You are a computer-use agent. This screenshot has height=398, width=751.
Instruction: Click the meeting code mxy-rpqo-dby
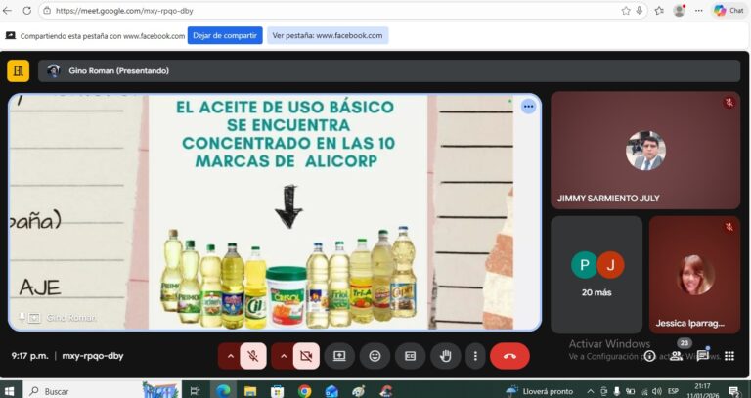(93, 356)
